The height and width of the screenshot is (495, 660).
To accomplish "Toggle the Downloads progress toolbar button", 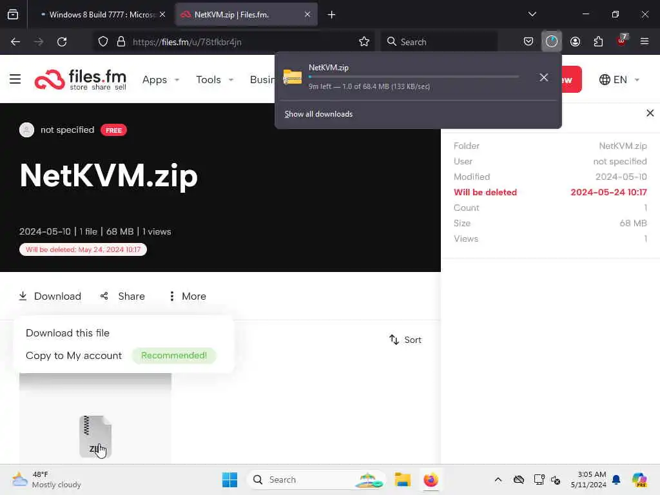I will [x=552, y=41].
